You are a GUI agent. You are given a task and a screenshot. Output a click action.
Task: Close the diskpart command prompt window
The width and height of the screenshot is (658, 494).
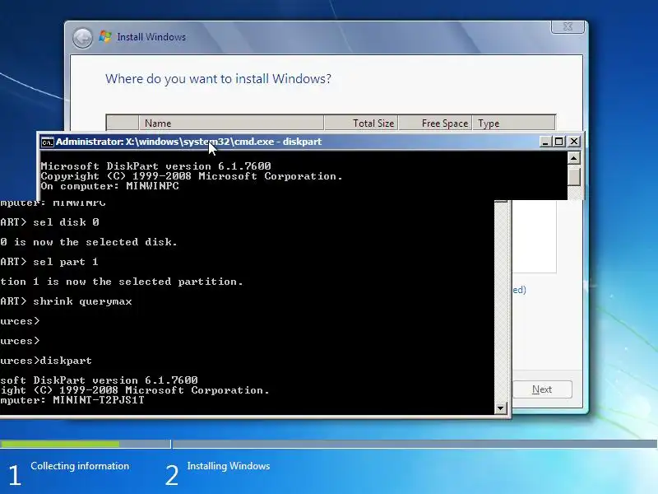tap(573, 142)
